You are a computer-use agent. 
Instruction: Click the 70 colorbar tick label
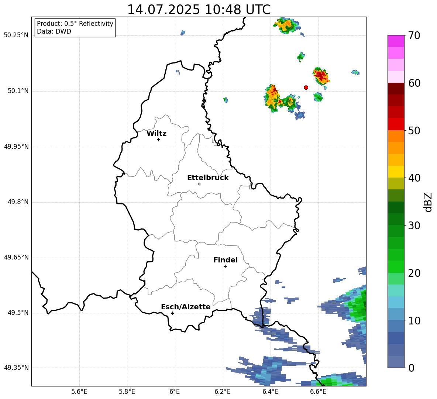[414, 36]
